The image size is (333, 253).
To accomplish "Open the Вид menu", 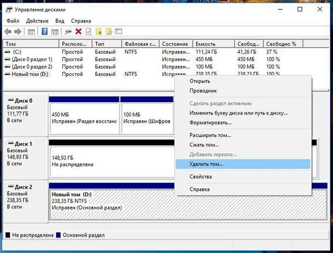I will 60,21.
